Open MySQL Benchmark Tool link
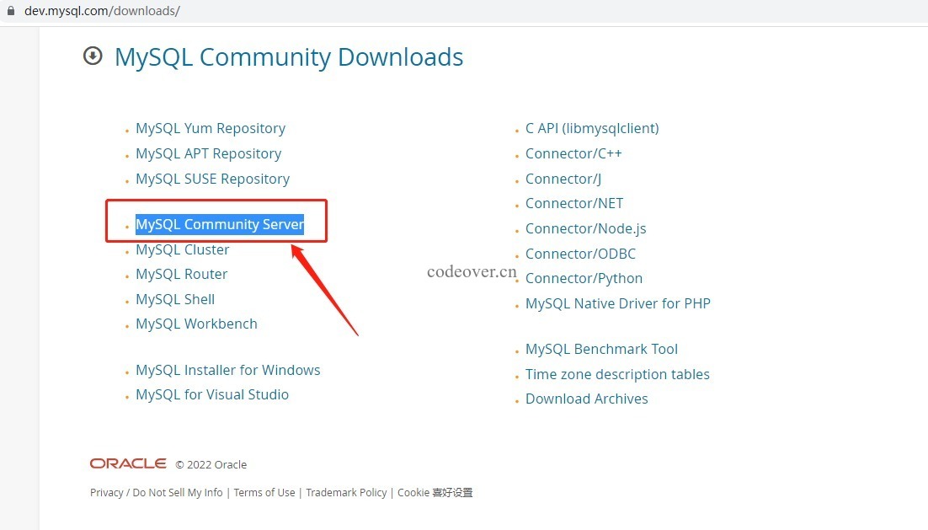This screenshot has height=530, width=928. [x=601, y=349]
